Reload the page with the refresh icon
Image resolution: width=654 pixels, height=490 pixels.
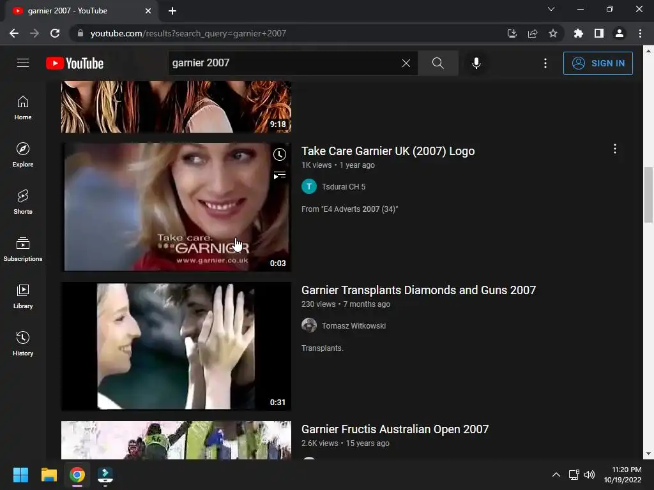tap(55, 33)
